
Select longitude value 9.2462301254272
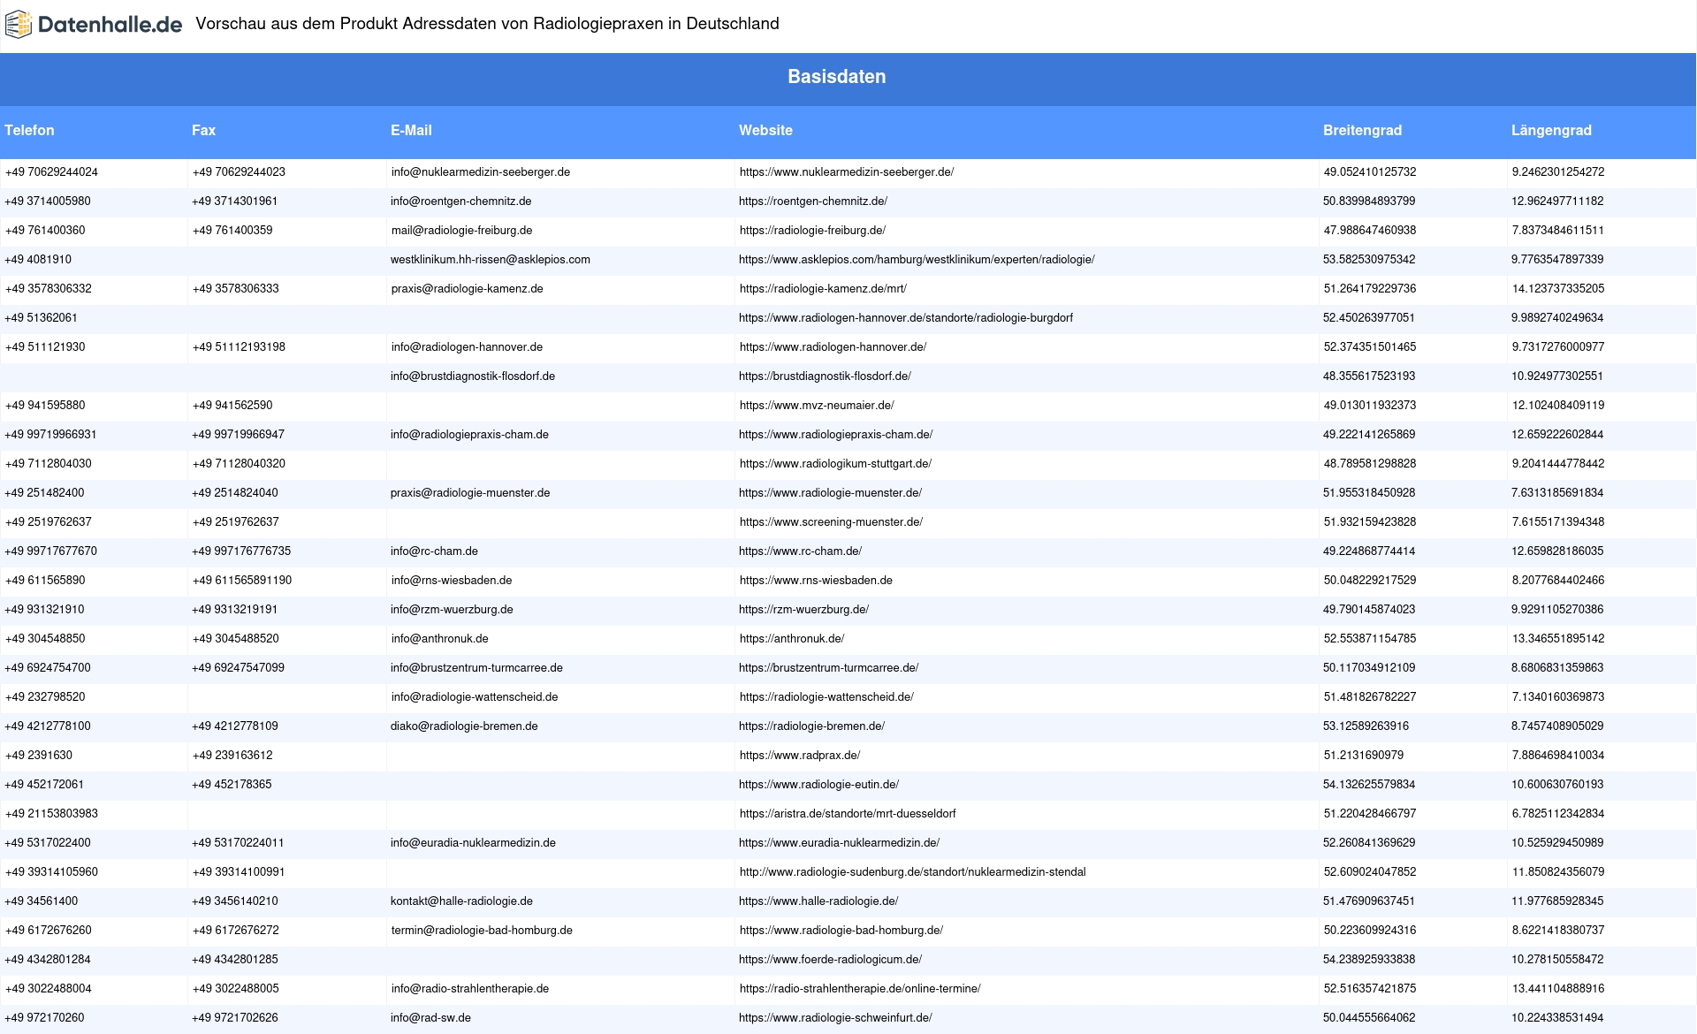pos(1558,172)
